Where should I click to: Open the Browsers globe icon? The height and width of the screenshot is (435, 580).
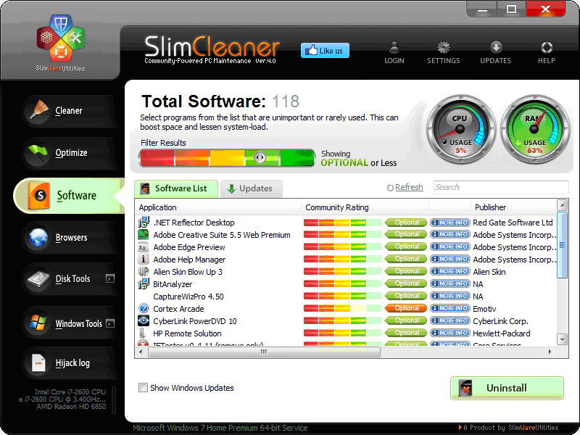pos(38,237)
